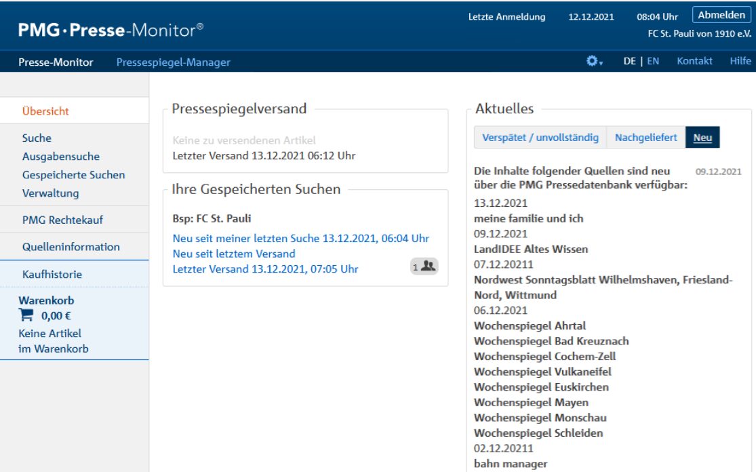This screenshot has height=472, width=756.
Task: Click 'Letzter Versand 13.12.2021 06:12 Uhr' text
Action: pyautogui.click(x=264, y=156)
